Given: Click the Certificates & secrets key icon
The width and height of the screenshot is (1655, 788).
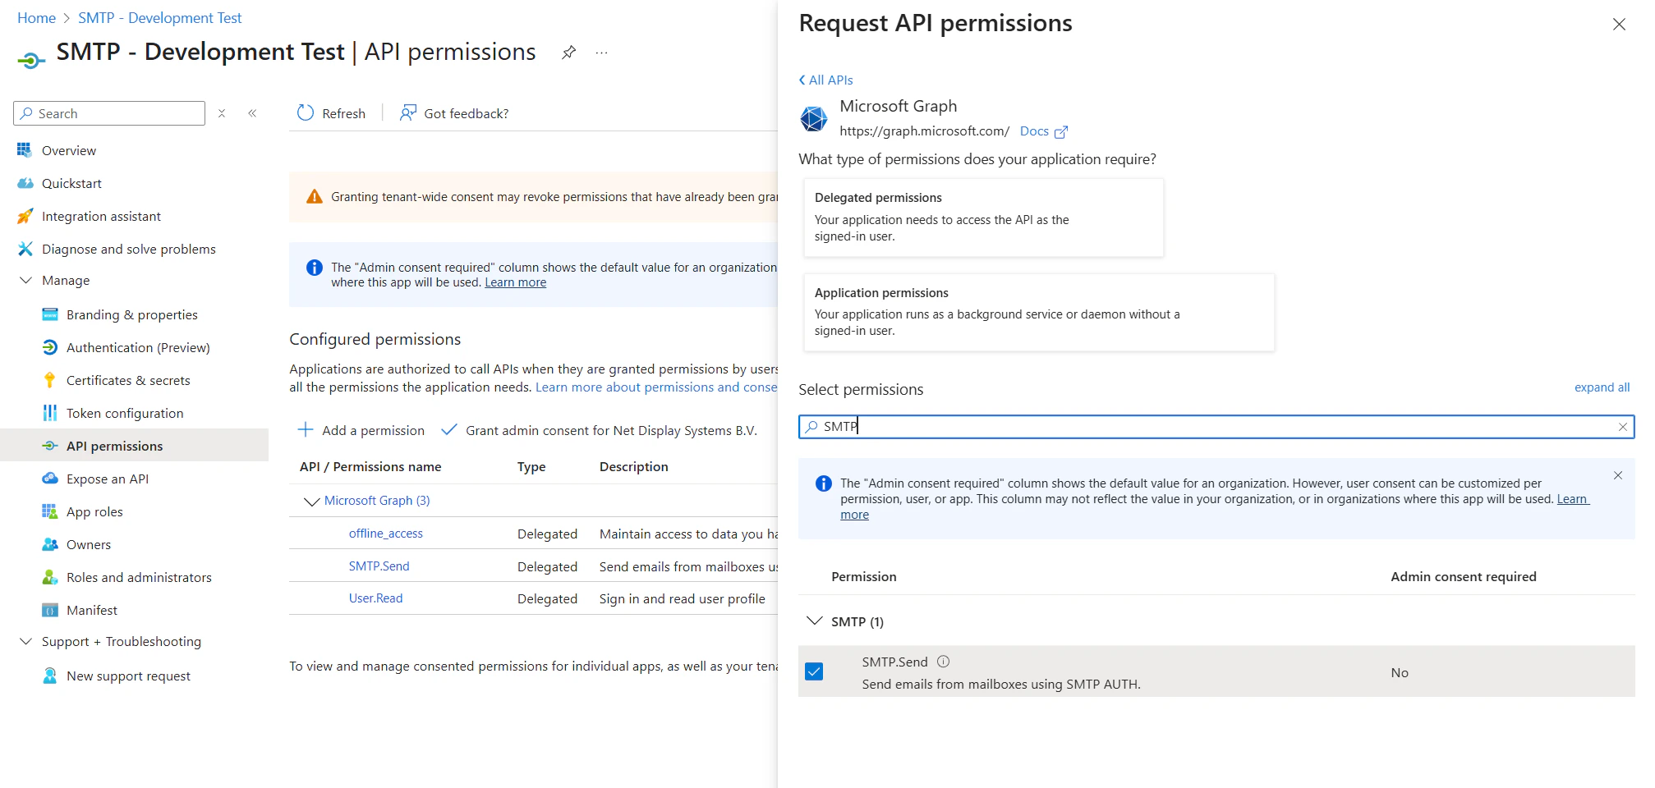Looking at the screenshot, I should point(50,380).
